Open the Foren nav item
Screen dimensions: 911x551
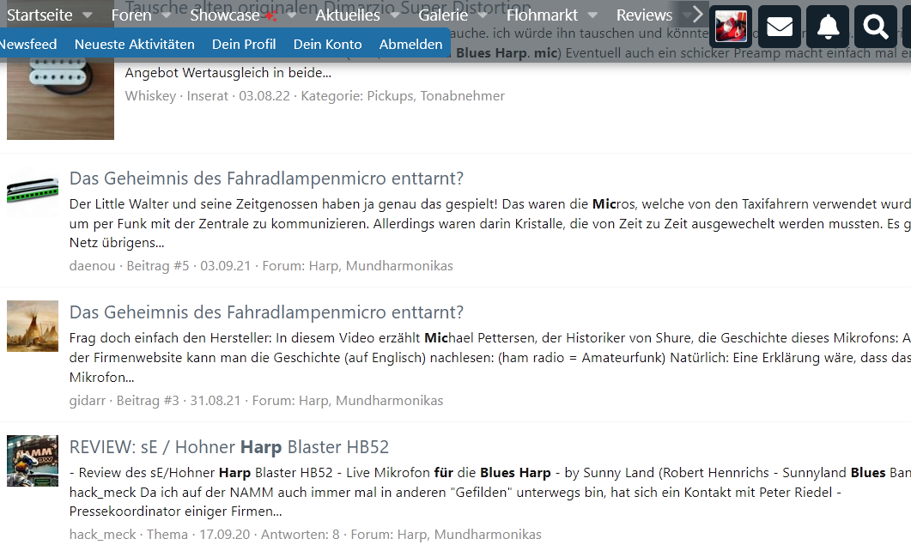[x=131, y=15]
